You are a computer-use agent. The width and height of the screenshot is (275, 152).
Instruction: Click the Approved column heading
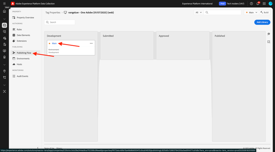click(x=164, y=36)
